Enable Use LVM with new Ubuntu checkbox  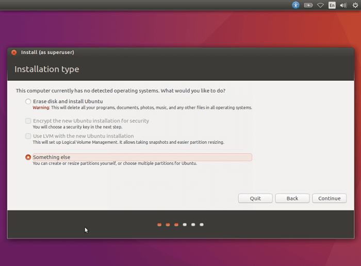click(28, 136)
